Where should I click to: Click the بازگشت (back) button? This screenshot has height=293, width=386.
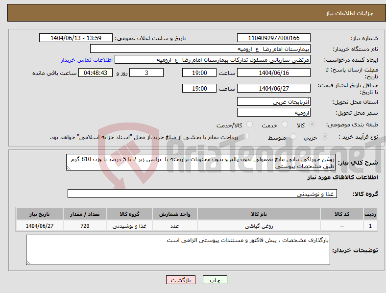(181, 280)
